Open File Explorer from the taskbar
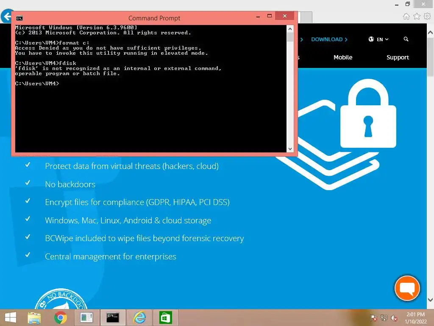The image size is (434, 326). click(x=34, y=318)
